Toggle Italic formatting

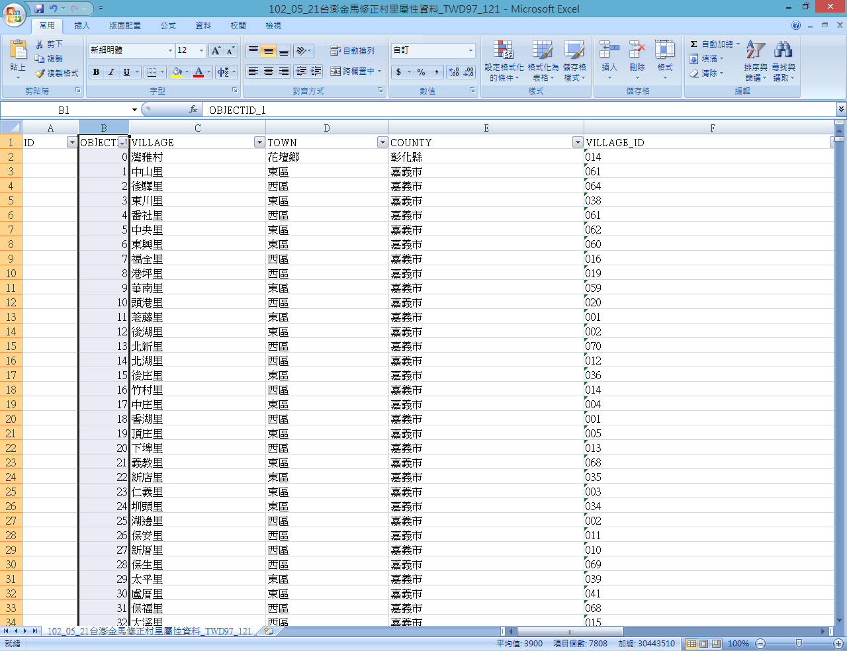pyautogui.click(x=111, y=72)
